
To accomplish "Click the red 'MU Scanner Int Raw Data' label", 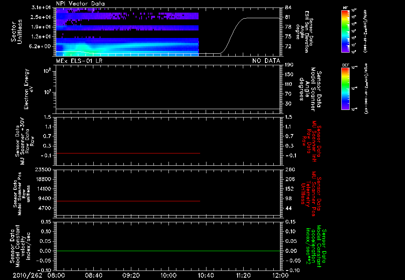I will [312, 141].
